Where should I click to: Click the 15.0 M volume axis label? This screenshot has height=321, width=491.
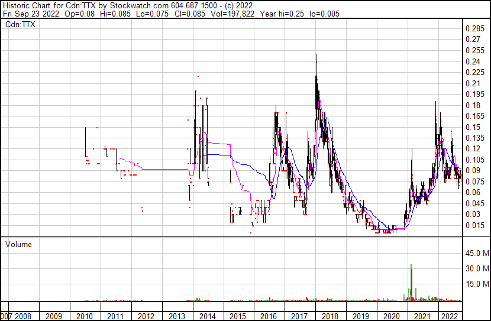pyautogui.click(x=477, y=284)
